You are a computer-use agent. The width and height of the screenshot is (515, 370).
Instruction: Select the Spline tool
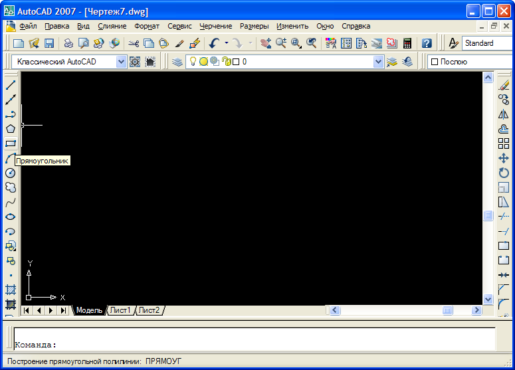coord(11,202)
